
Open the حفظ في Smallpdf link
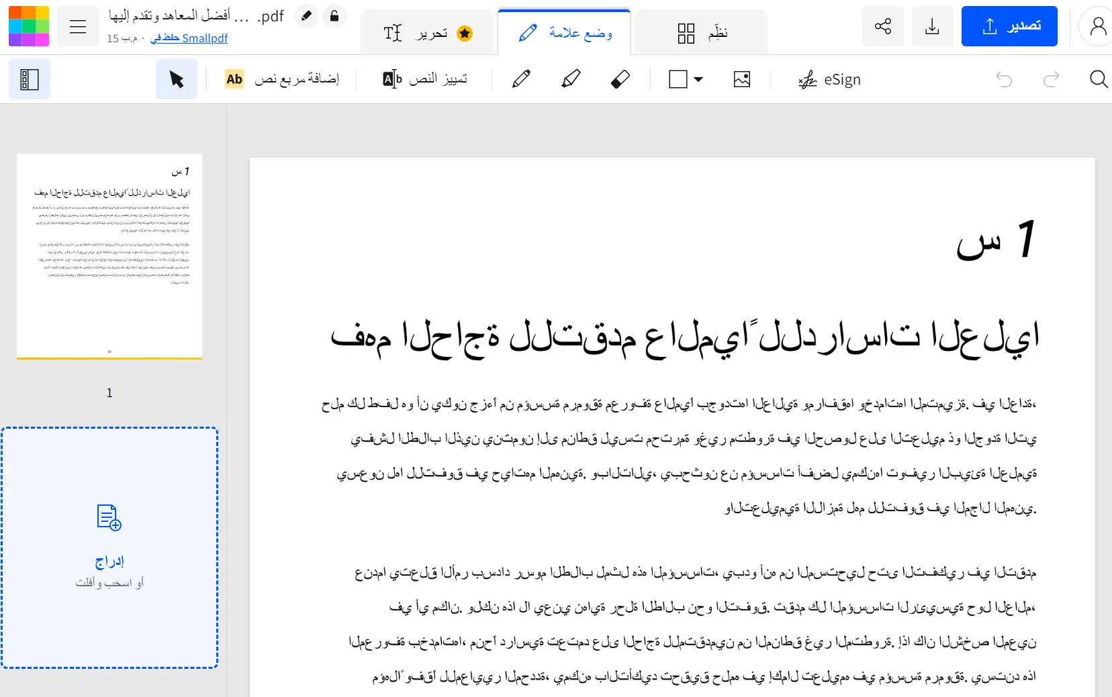189,38
